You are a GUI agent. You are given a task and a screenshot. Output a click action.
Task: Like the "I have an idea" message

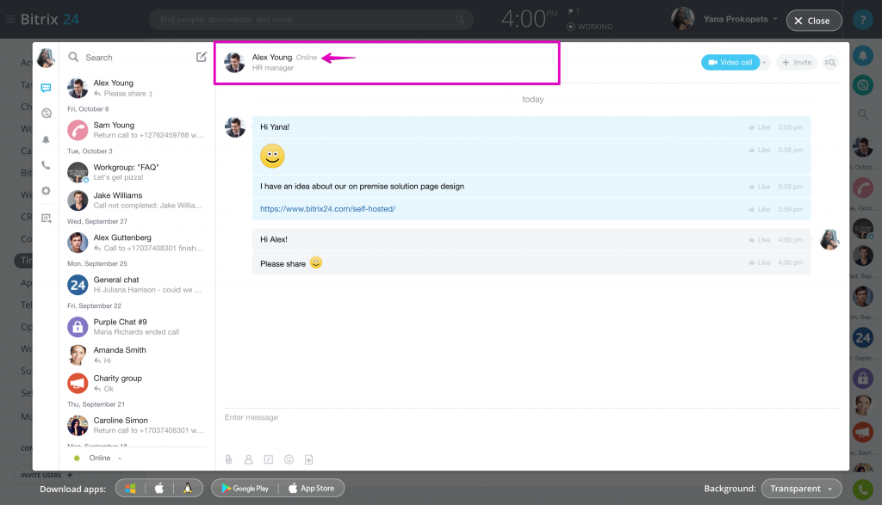click(760, 187)
